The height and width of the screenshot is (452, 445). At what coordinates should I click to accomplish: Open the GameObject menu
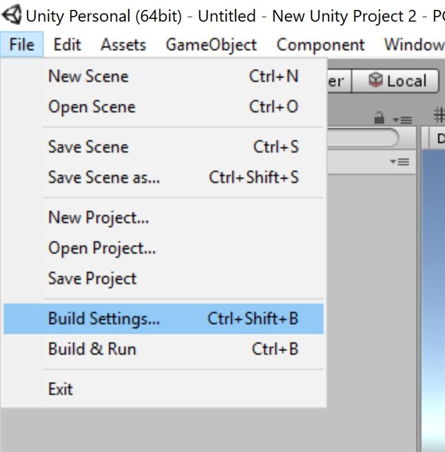coord(211,45)
